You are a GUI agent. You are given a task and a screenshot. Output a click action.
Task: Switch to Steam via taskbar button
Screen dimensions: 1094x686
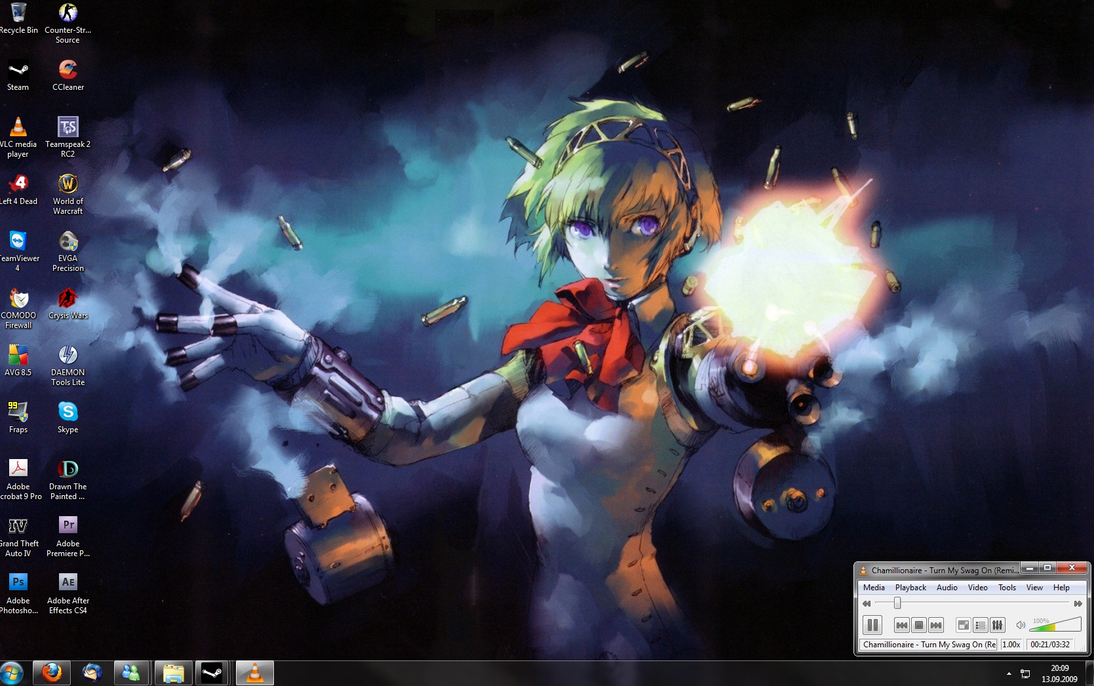tap(212, 673)
